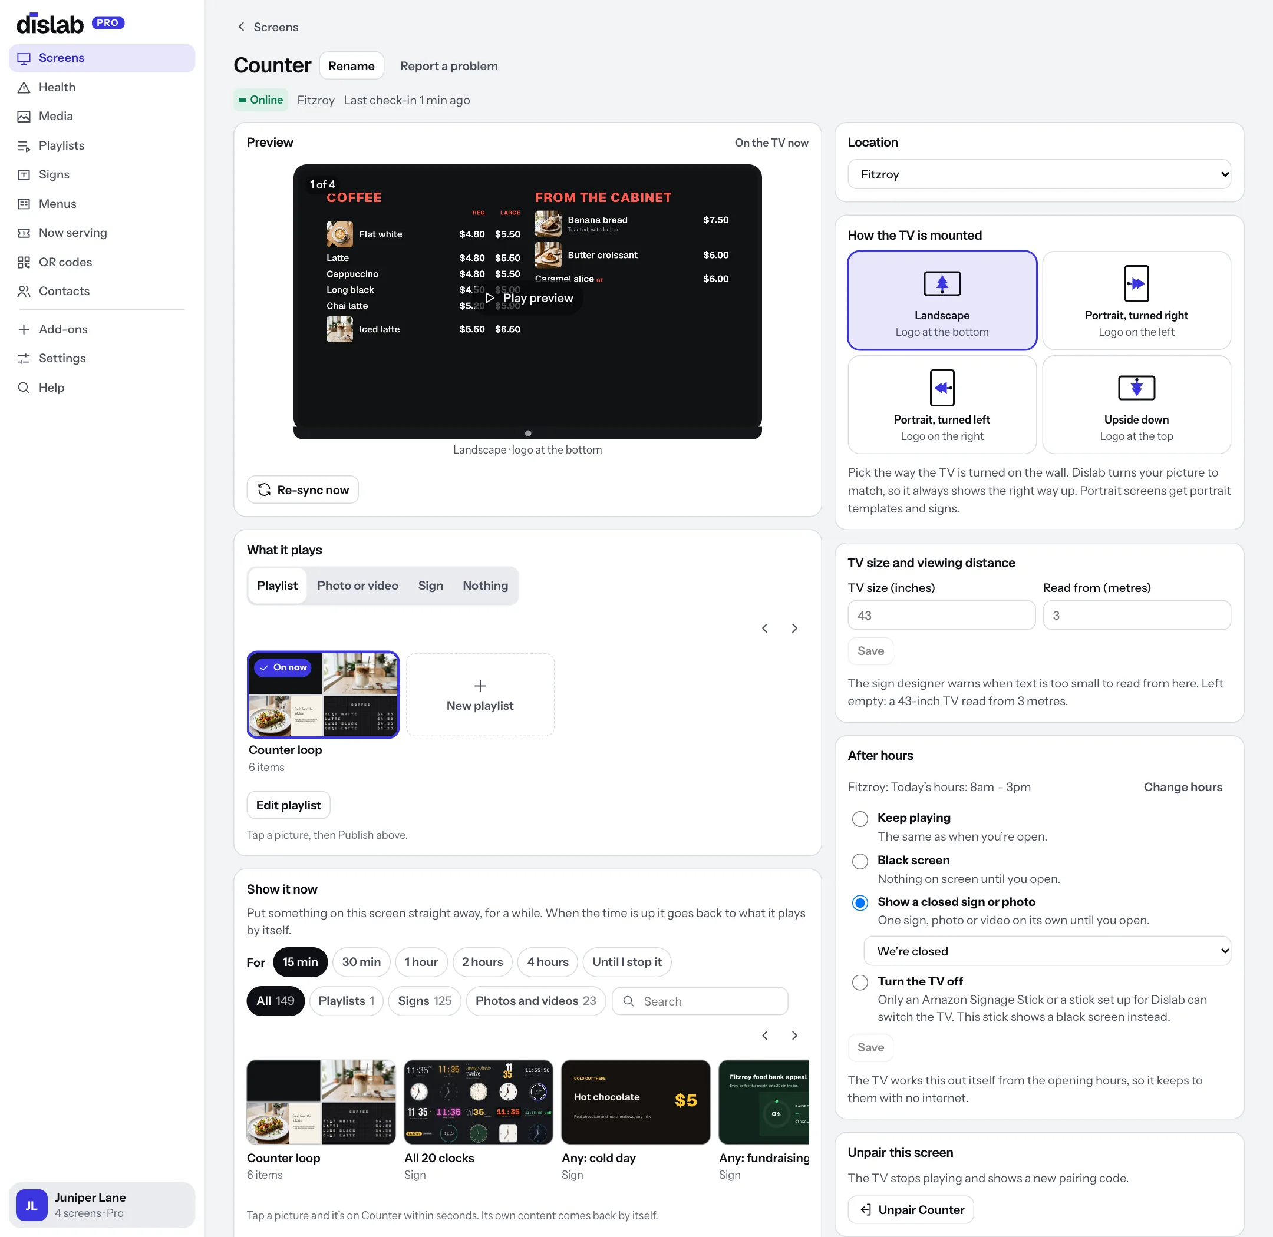Click the Re-sync now button
This screenshot has height=1237, width=1273.
click(302, 490)
